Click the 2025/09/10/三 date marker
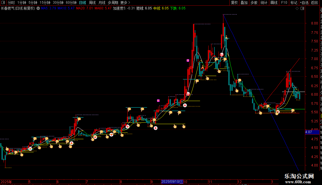322x185 pixels. [172, 182]
